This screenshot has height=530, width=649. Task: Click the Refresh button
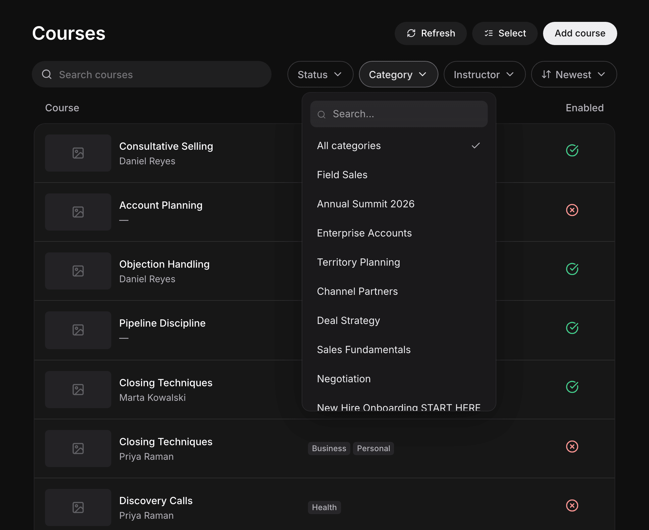[430, 33]
